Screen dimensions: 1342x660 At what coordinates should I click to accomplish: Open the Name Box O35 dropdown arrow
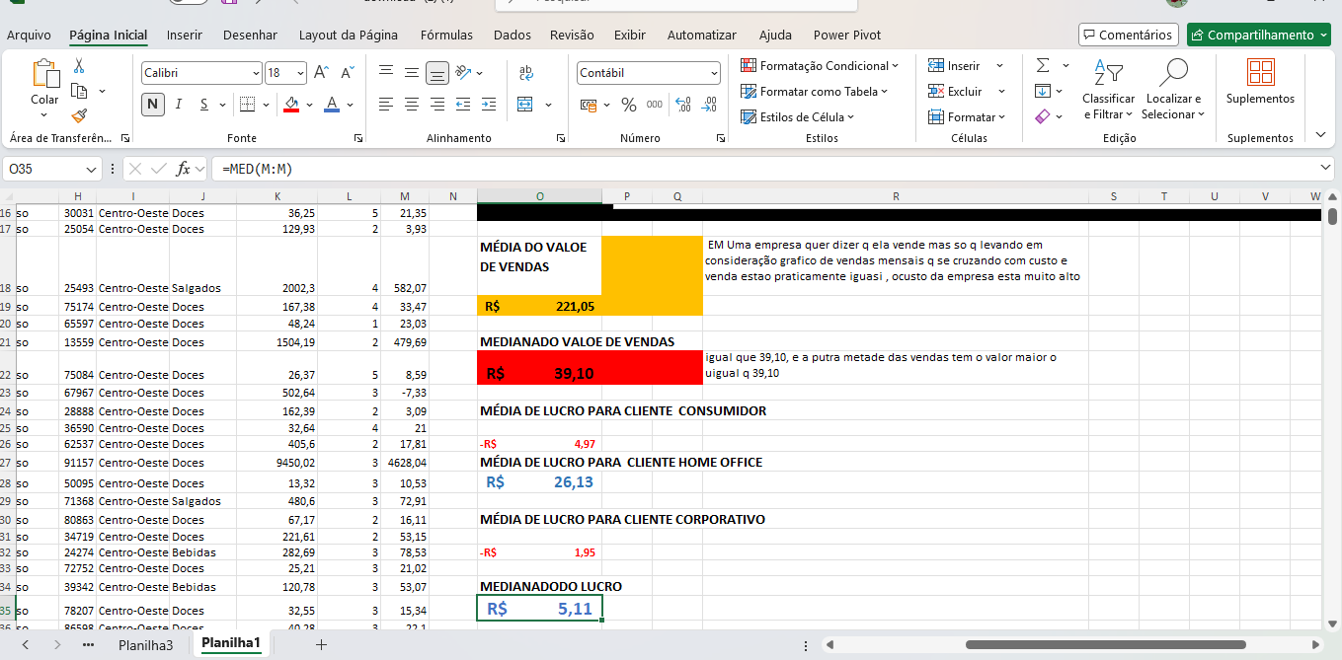click(91, 169)
